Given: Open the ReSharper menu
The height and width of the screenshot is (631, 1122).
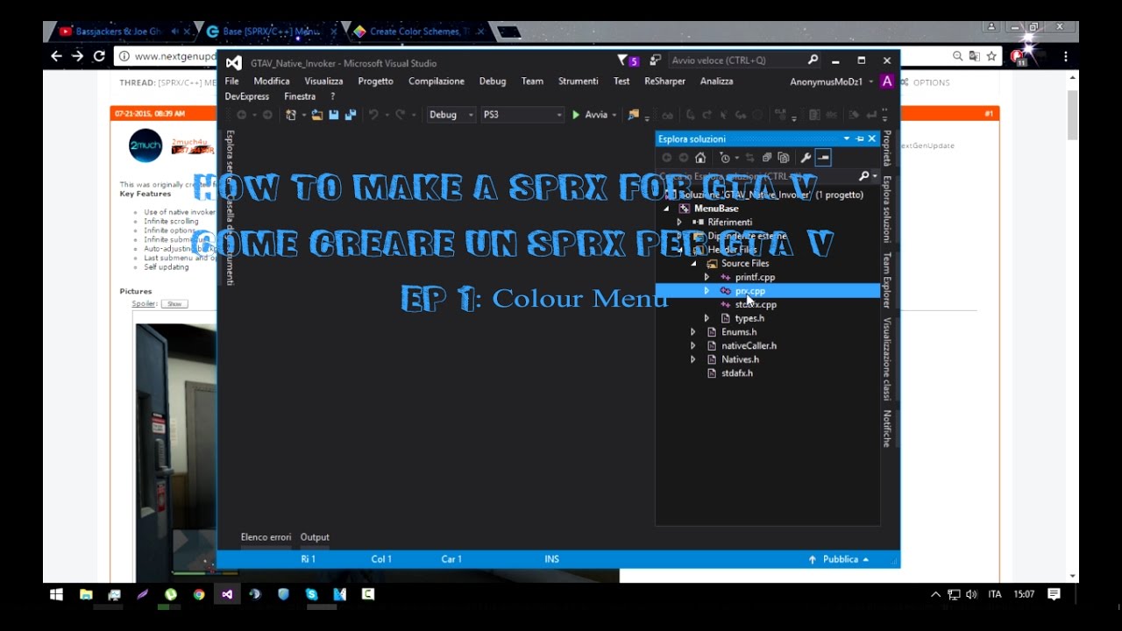Looking at the screenshot, I should pyautogui.click(x=664, y=82).
